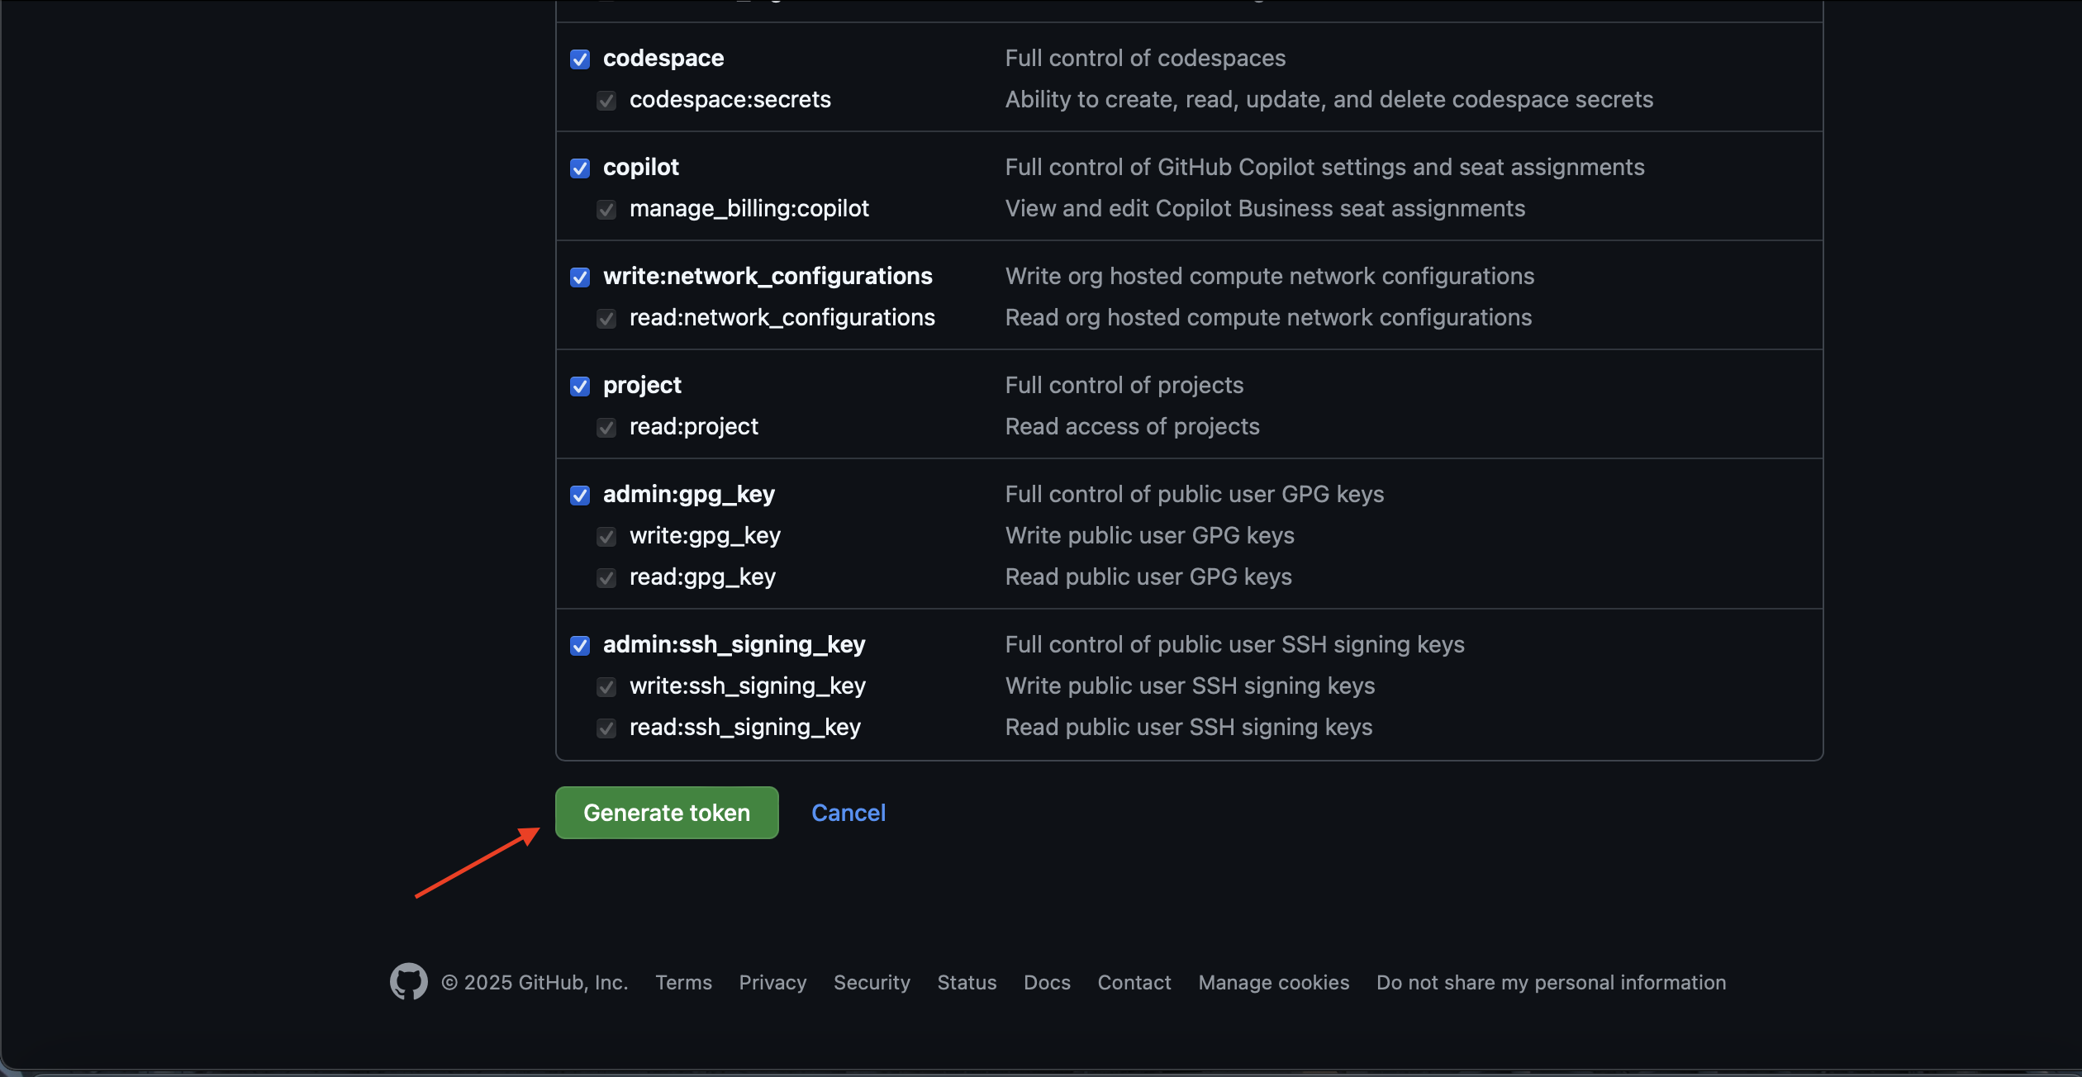Viewport: 2082px width, 1077px height.
Task: Cancel the token creation
Action: click(848, 813)
